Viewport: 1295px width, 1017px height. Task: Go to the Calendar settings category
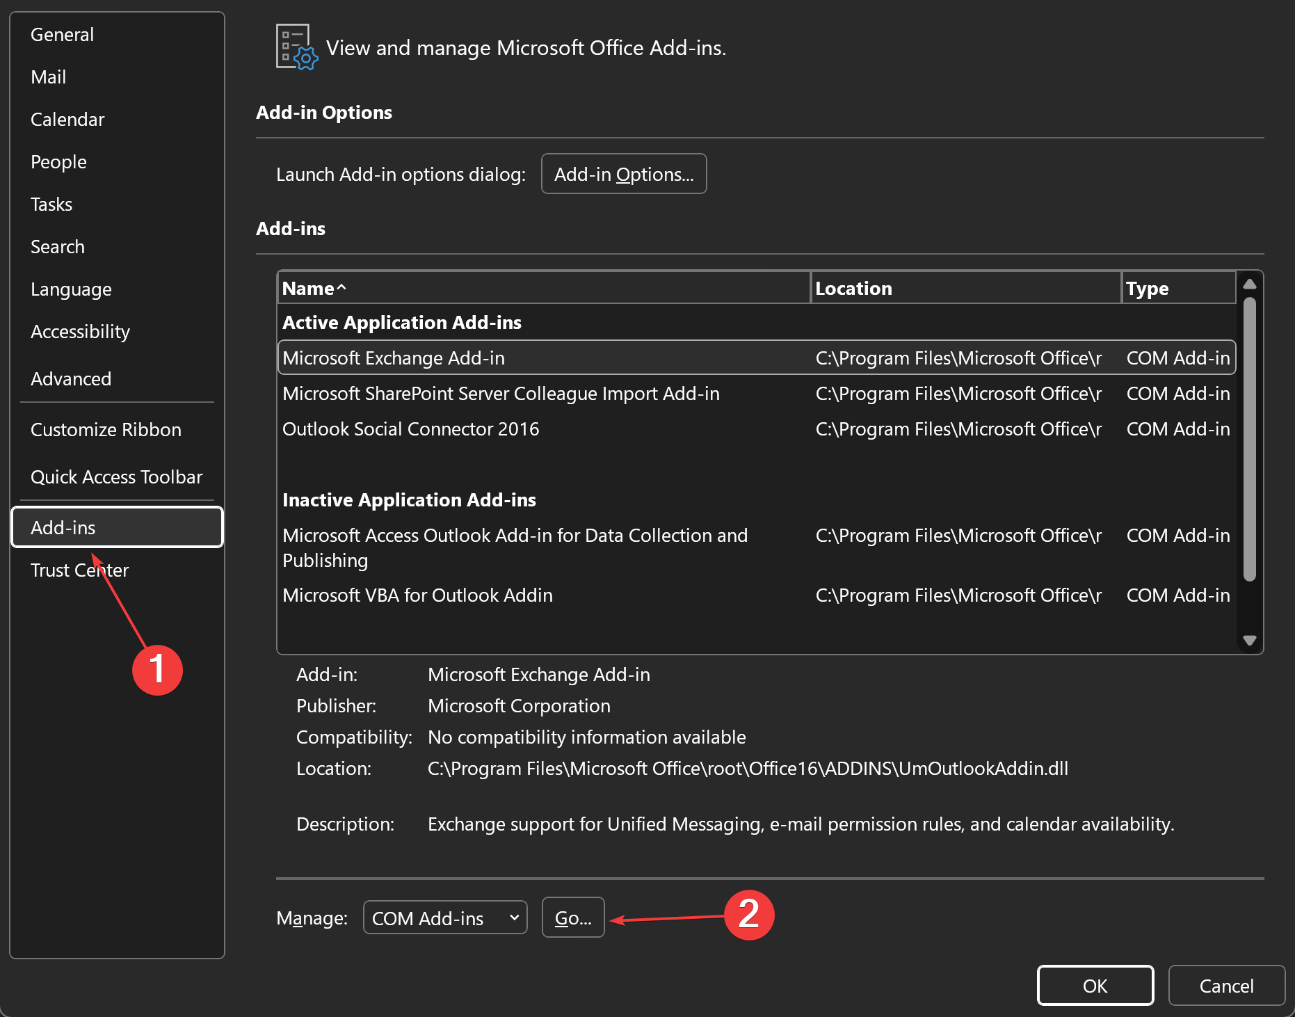coord(117,120)
